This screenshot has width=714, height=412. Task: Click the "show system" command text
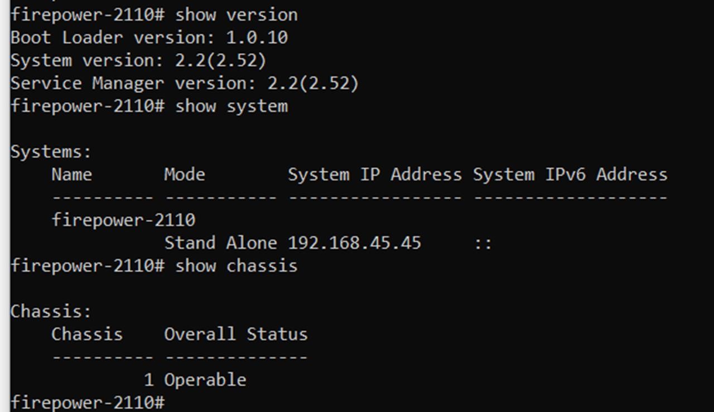coord(231,106)
